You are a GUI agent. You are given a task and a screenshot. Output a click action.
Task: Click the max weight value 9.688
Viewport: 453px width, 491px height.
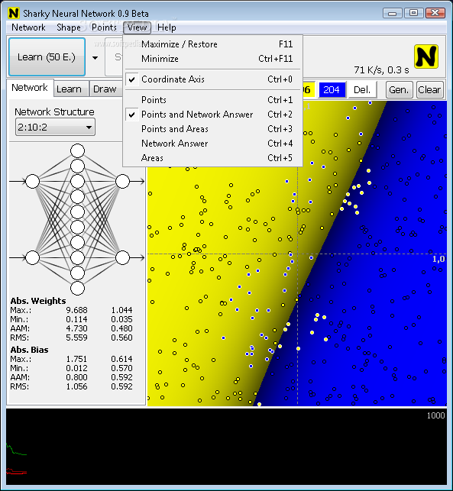tap(76, 310)
